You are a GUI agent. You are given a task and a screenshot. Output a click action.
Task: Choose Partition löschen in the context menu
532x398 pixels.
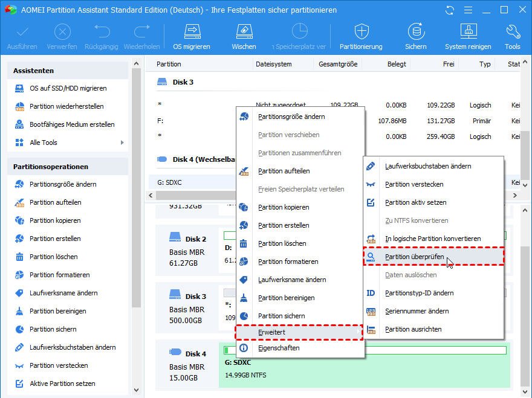300,243
